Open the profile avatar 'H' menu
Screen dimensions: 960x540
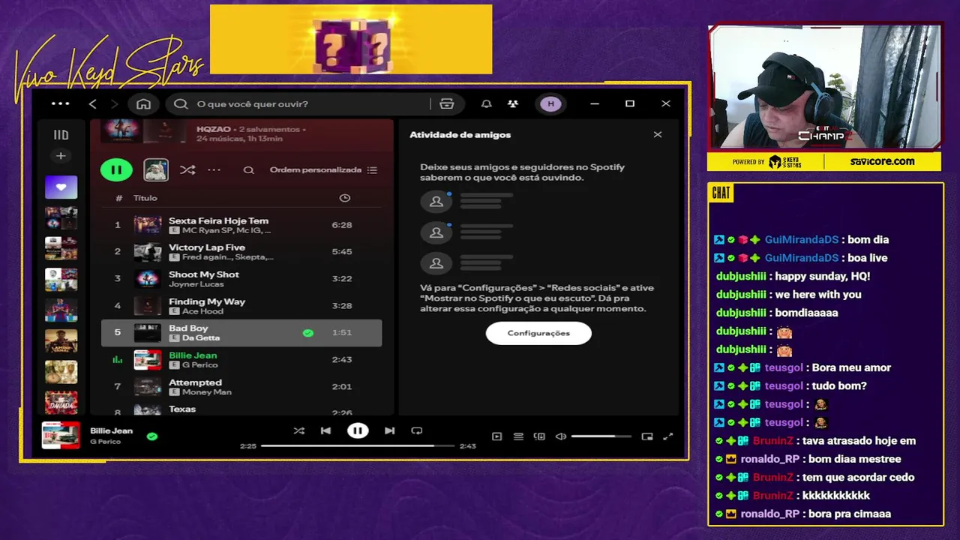[550, 103]
